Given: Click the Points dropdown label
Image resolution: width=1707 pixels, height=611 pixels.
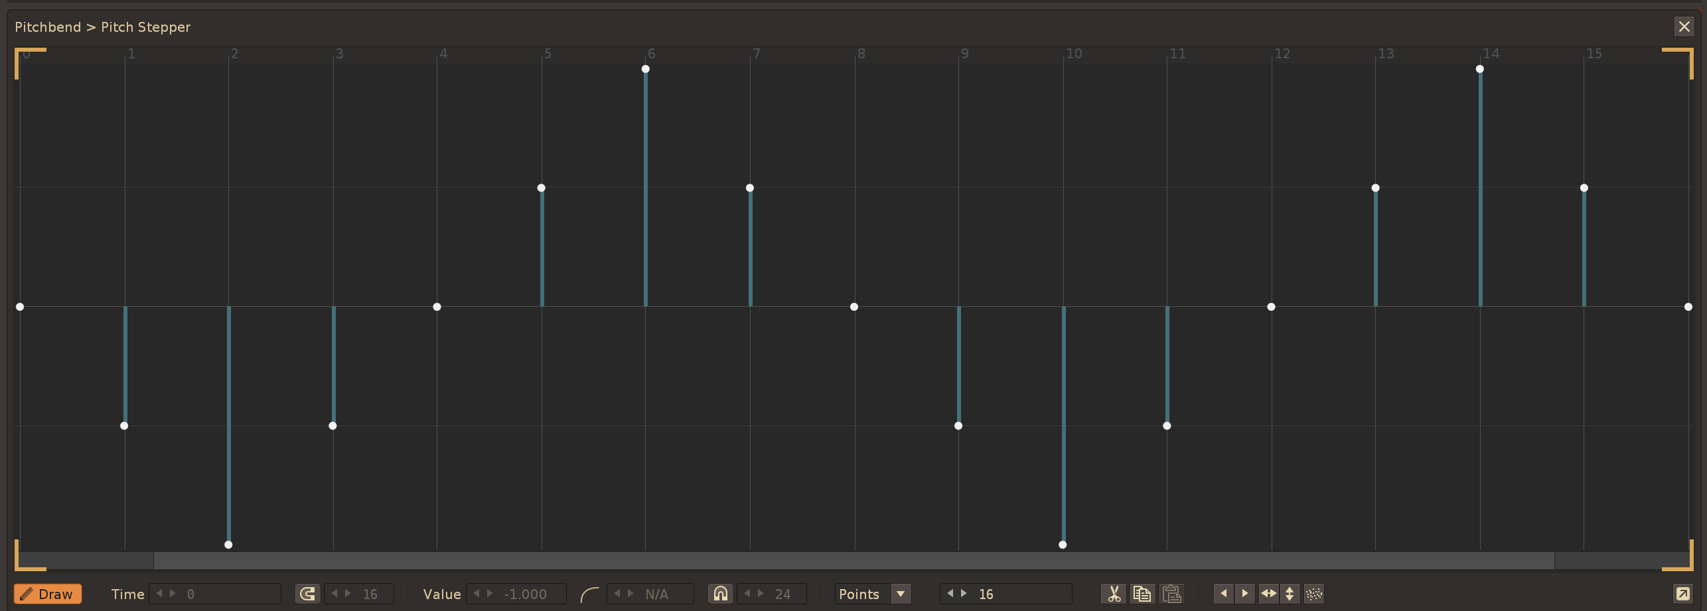Looking at the screenshot, I should click(859, 594).
